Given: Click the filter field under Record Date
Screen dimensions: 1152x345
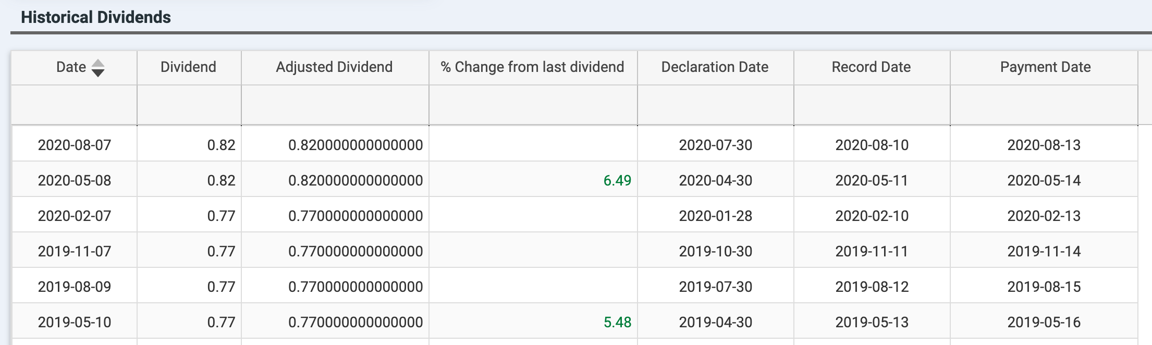Looking at the screenshot, I should (872, 105).
